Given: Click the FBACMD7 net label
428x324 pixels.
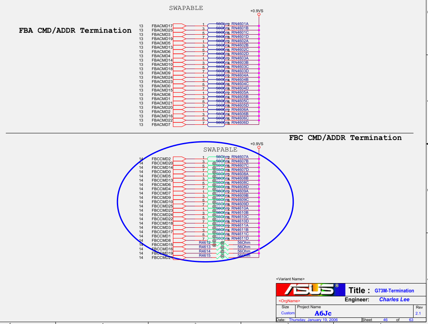Looking at the screenshot, I should (x=161, y=125).
